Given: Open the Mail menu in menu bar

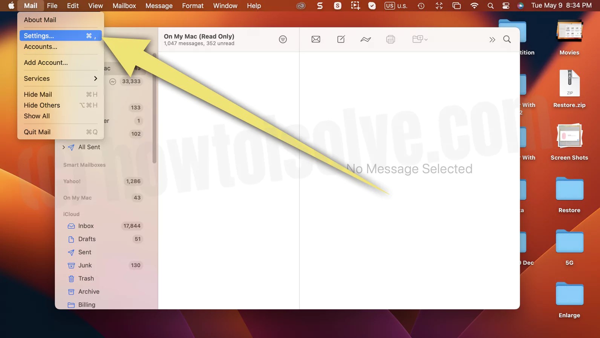Looking at the screenshot, I should (31, 6).
